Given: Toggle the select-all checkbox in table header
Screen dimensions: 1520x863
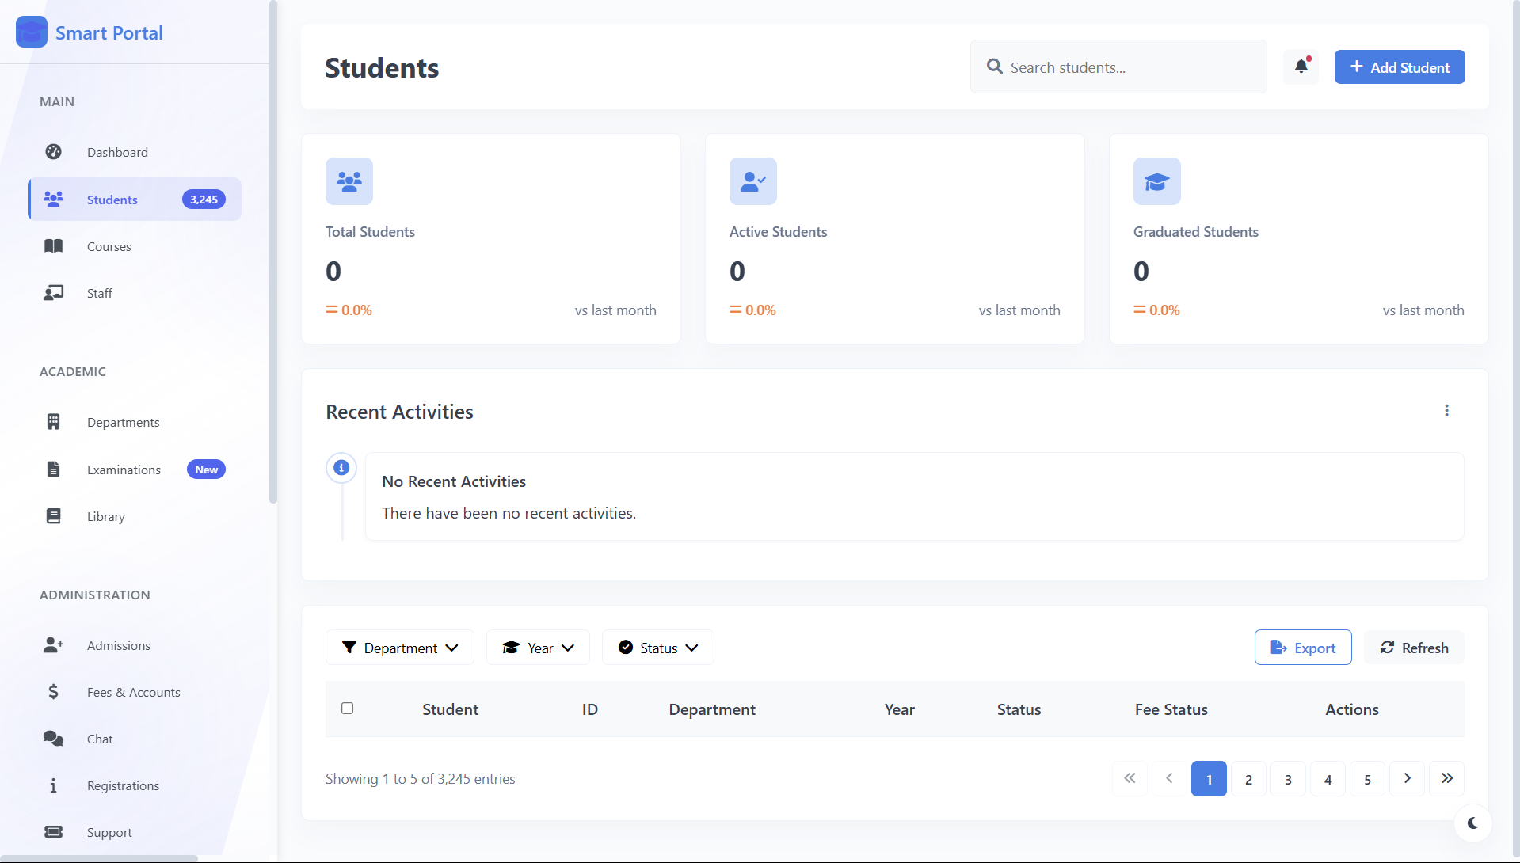Looking at the screenshot, I should click(x=347, y=708).
